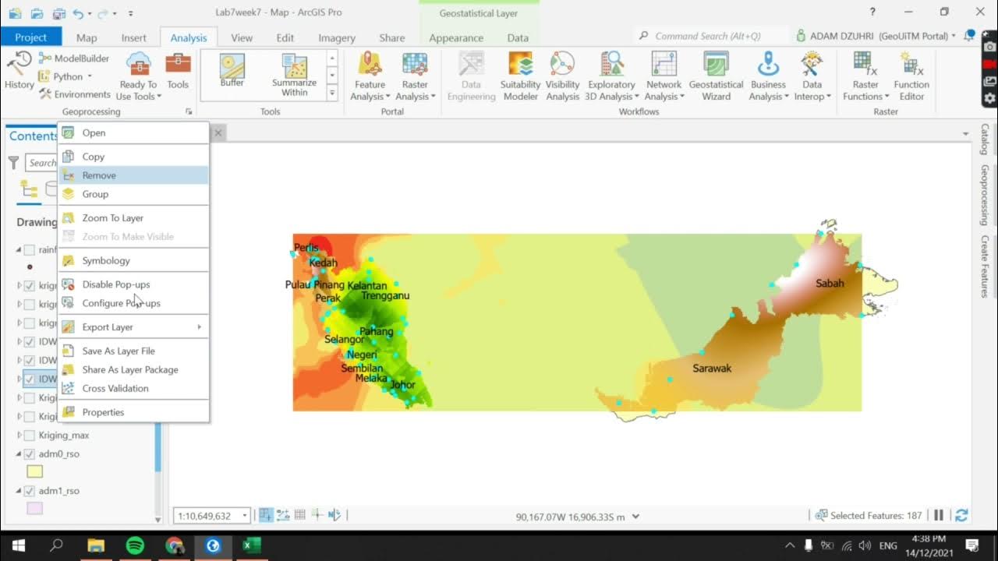998x561 pixels.
Task: Click Selected Features: 187 indicator
Action: pyautogui.click(x=869, y=516)
